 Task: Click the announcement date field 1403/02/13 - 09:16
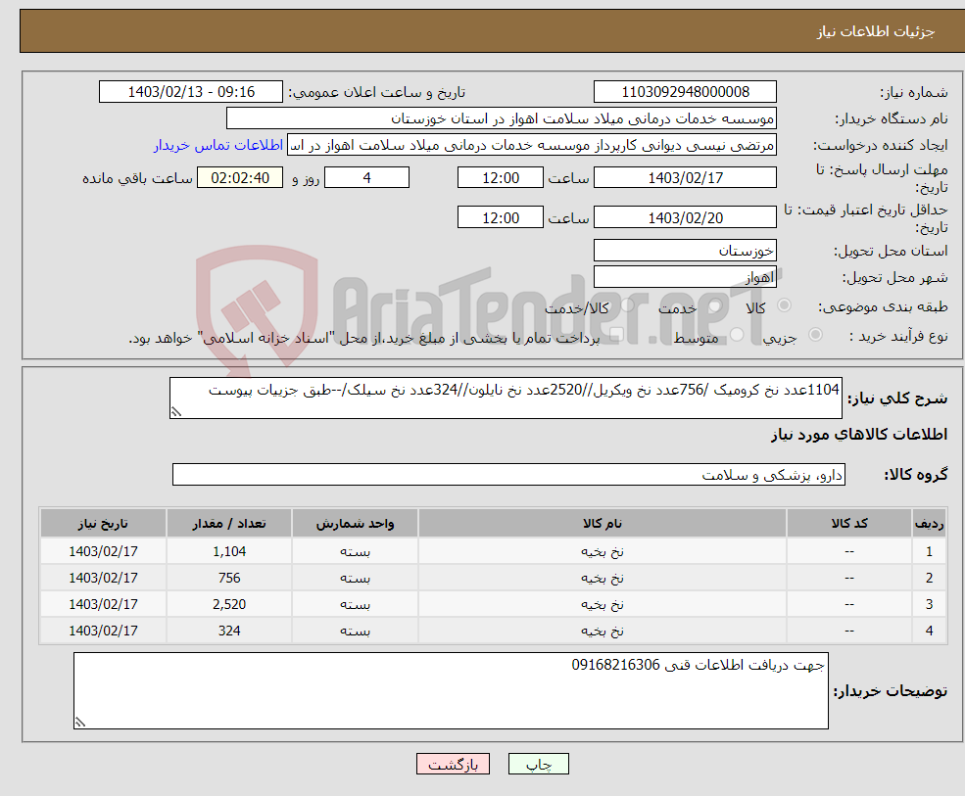coord(191,92)
